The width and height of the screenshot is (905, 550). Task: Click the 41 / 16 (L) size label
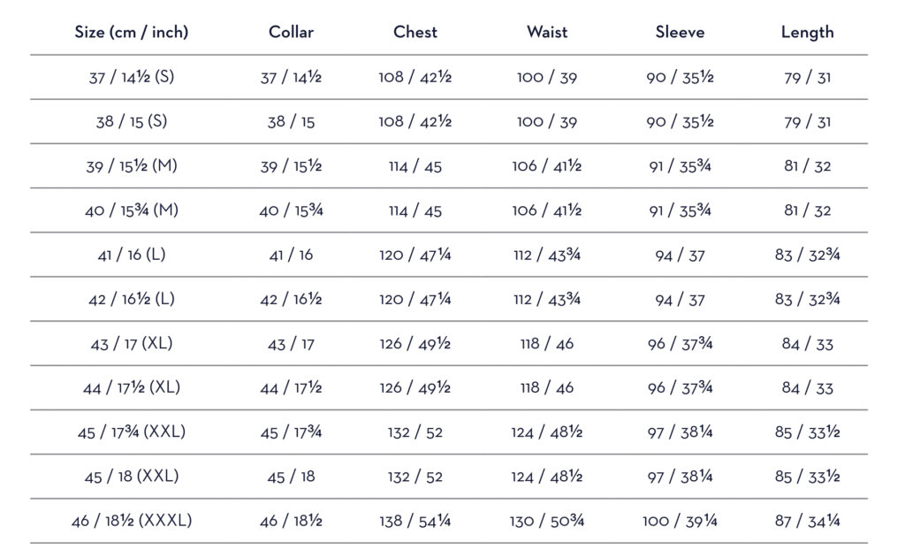132,255
